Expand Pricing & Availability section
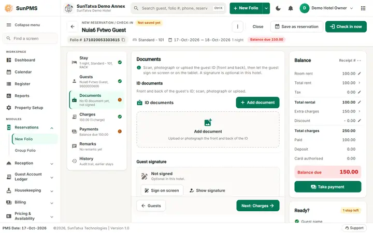This screenshot has height=233, width=373. 52,217
